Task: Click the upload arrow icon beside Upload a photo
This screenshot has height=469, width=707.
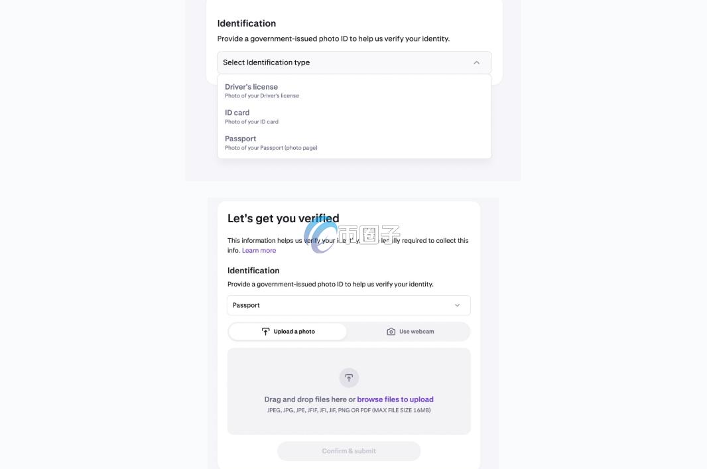Action: (x=265, y=331)
